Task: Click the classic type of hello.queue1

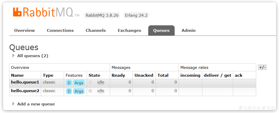Action: 49,82
